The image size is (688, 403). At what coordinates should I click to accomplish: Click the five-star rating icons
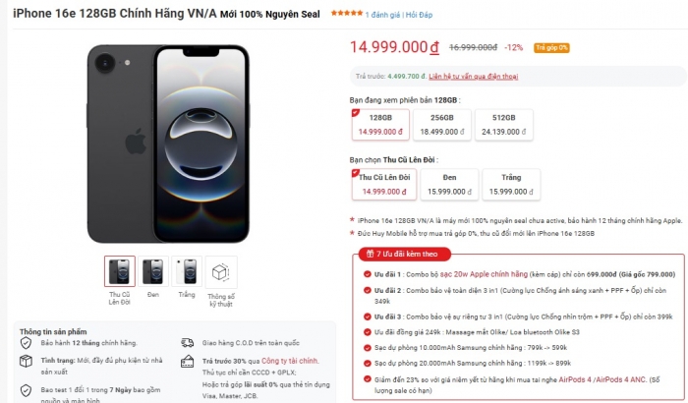point(345,14)
